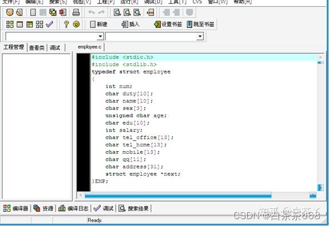The height and width of the screenshot is (226, 329).
Task: Click the vertical scrollbar down arrow
Action: pos(320,188)
